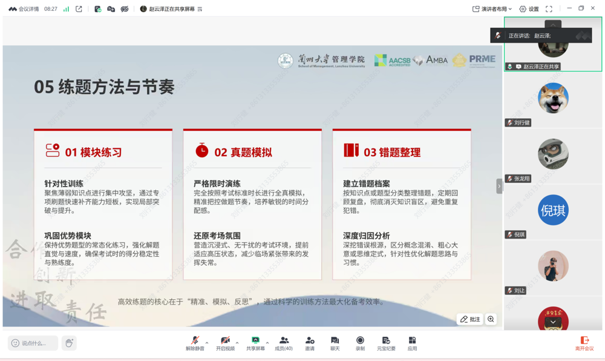
Task: Click 共享屏幕 share screen button
Action: pos(255,343)
